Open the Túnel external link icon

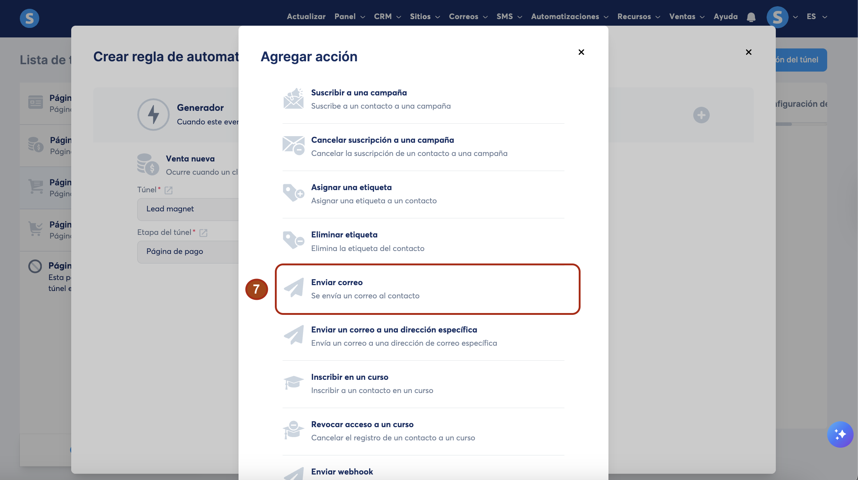[x=168, y=190]
